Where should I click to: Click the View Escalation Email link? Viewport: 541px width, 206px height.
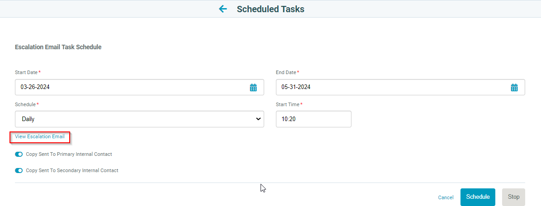click(x=40, y=136)
